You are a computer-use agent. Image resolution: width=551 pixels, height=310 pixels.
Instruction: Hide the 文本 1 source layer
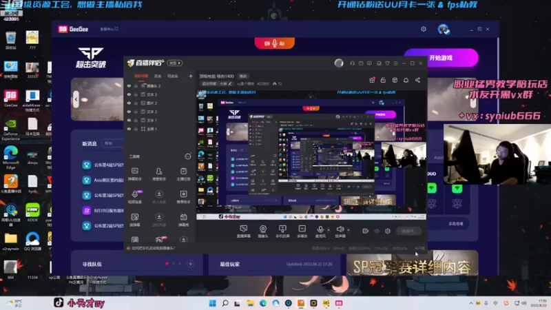click(129, 120)
